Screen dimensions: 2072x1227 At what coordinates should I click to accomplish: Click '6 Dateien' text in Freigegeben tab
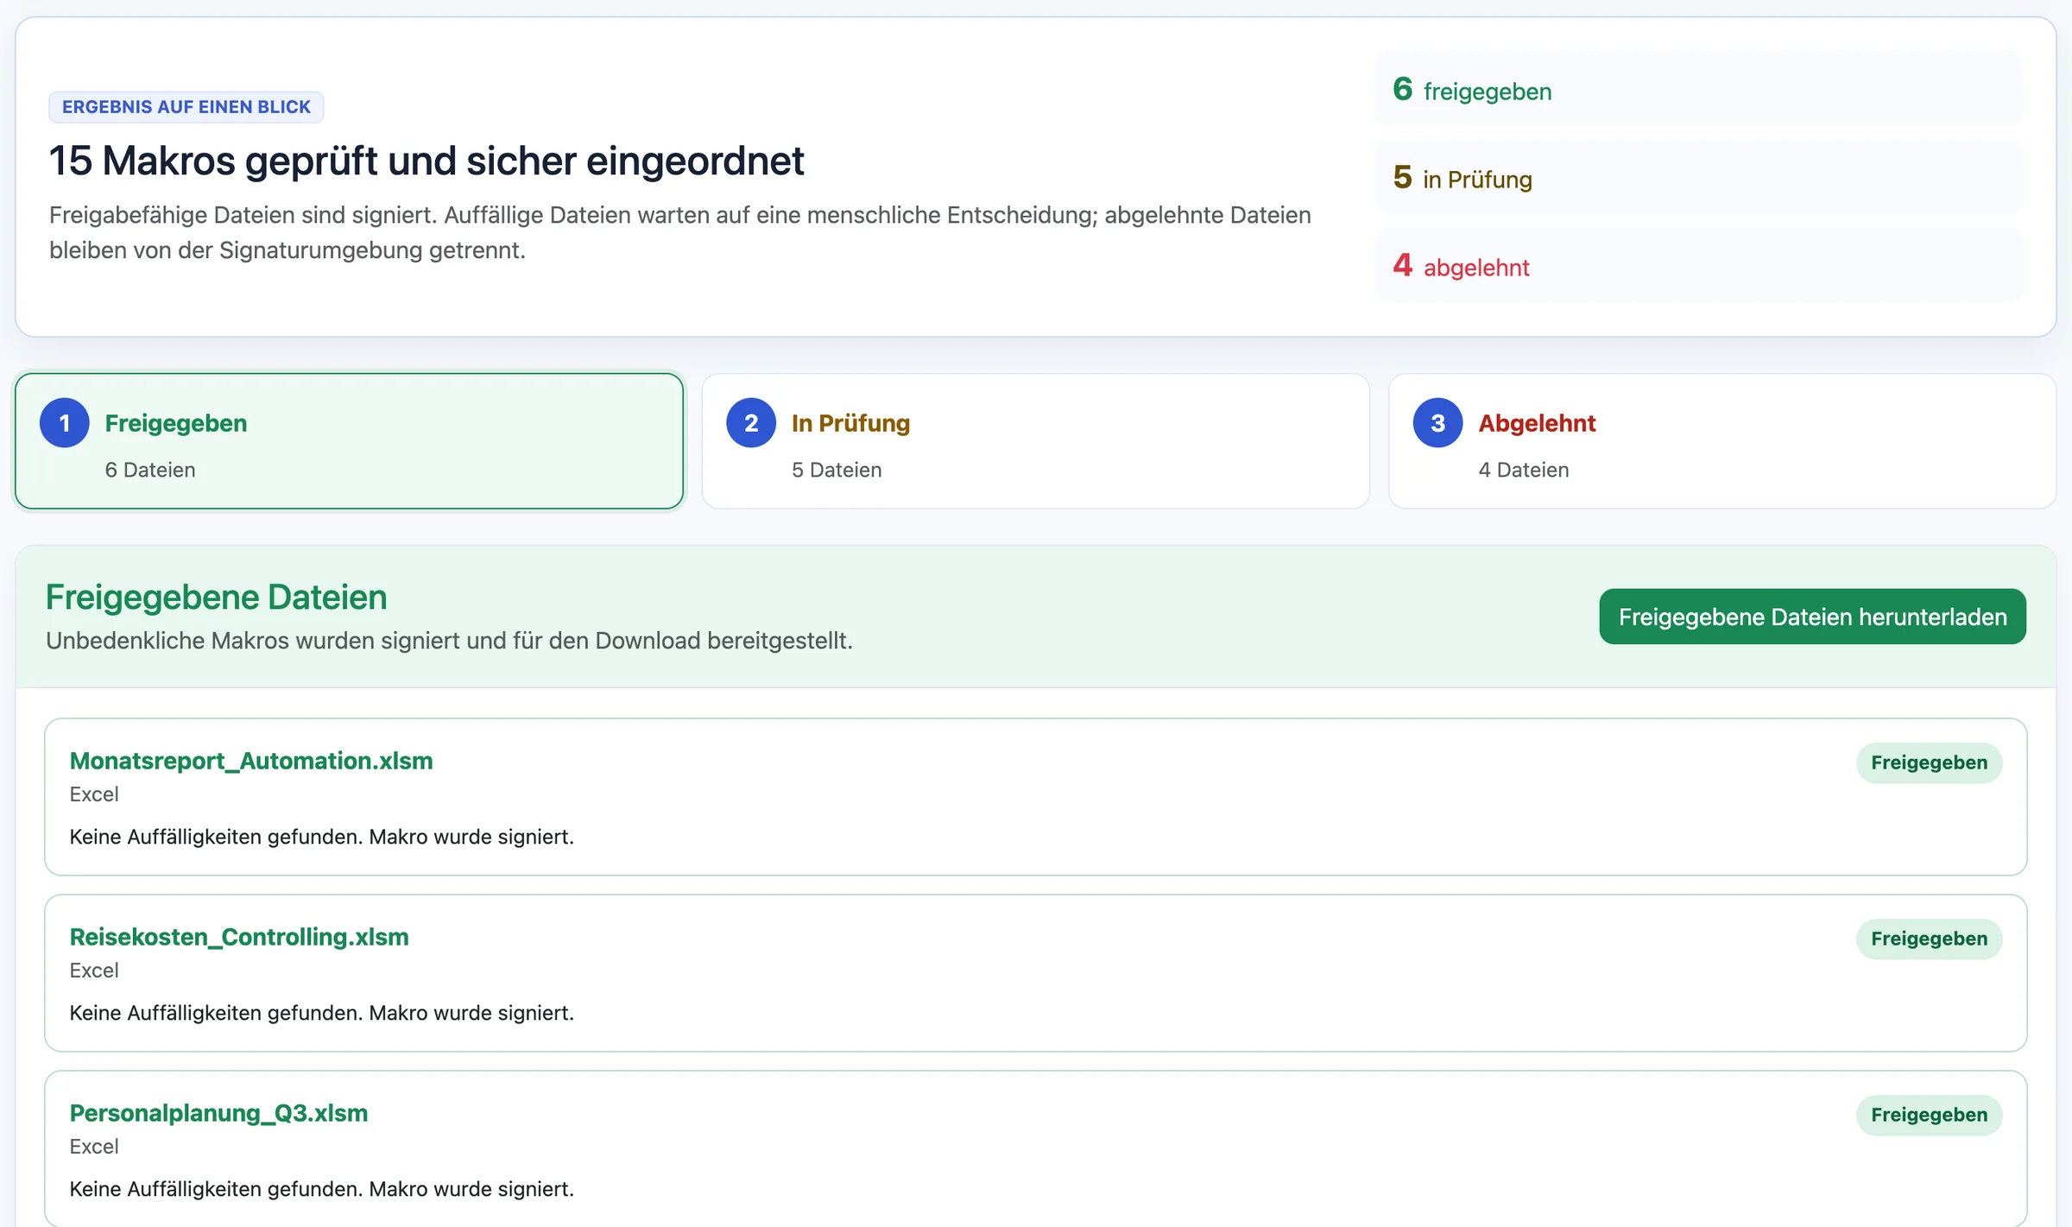coord(150,470)
